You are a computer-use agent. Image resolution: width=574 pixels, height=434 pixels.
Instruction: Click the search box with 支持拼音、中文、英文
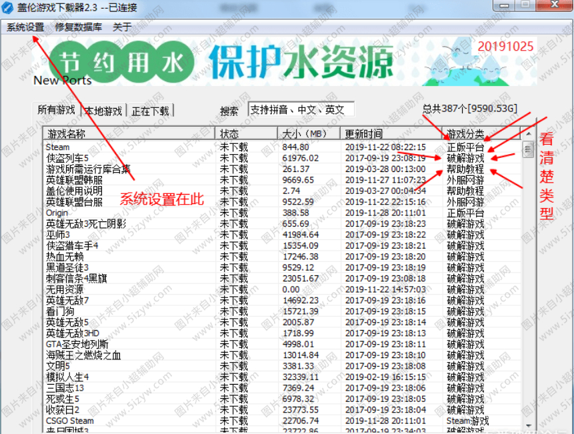(x=301, y=109)
